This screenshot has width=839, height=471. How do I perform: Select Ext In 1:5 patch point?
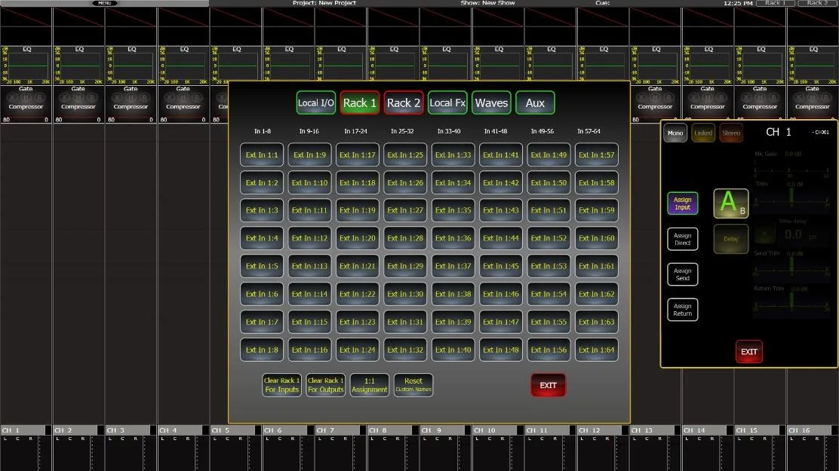click(262, 266)
